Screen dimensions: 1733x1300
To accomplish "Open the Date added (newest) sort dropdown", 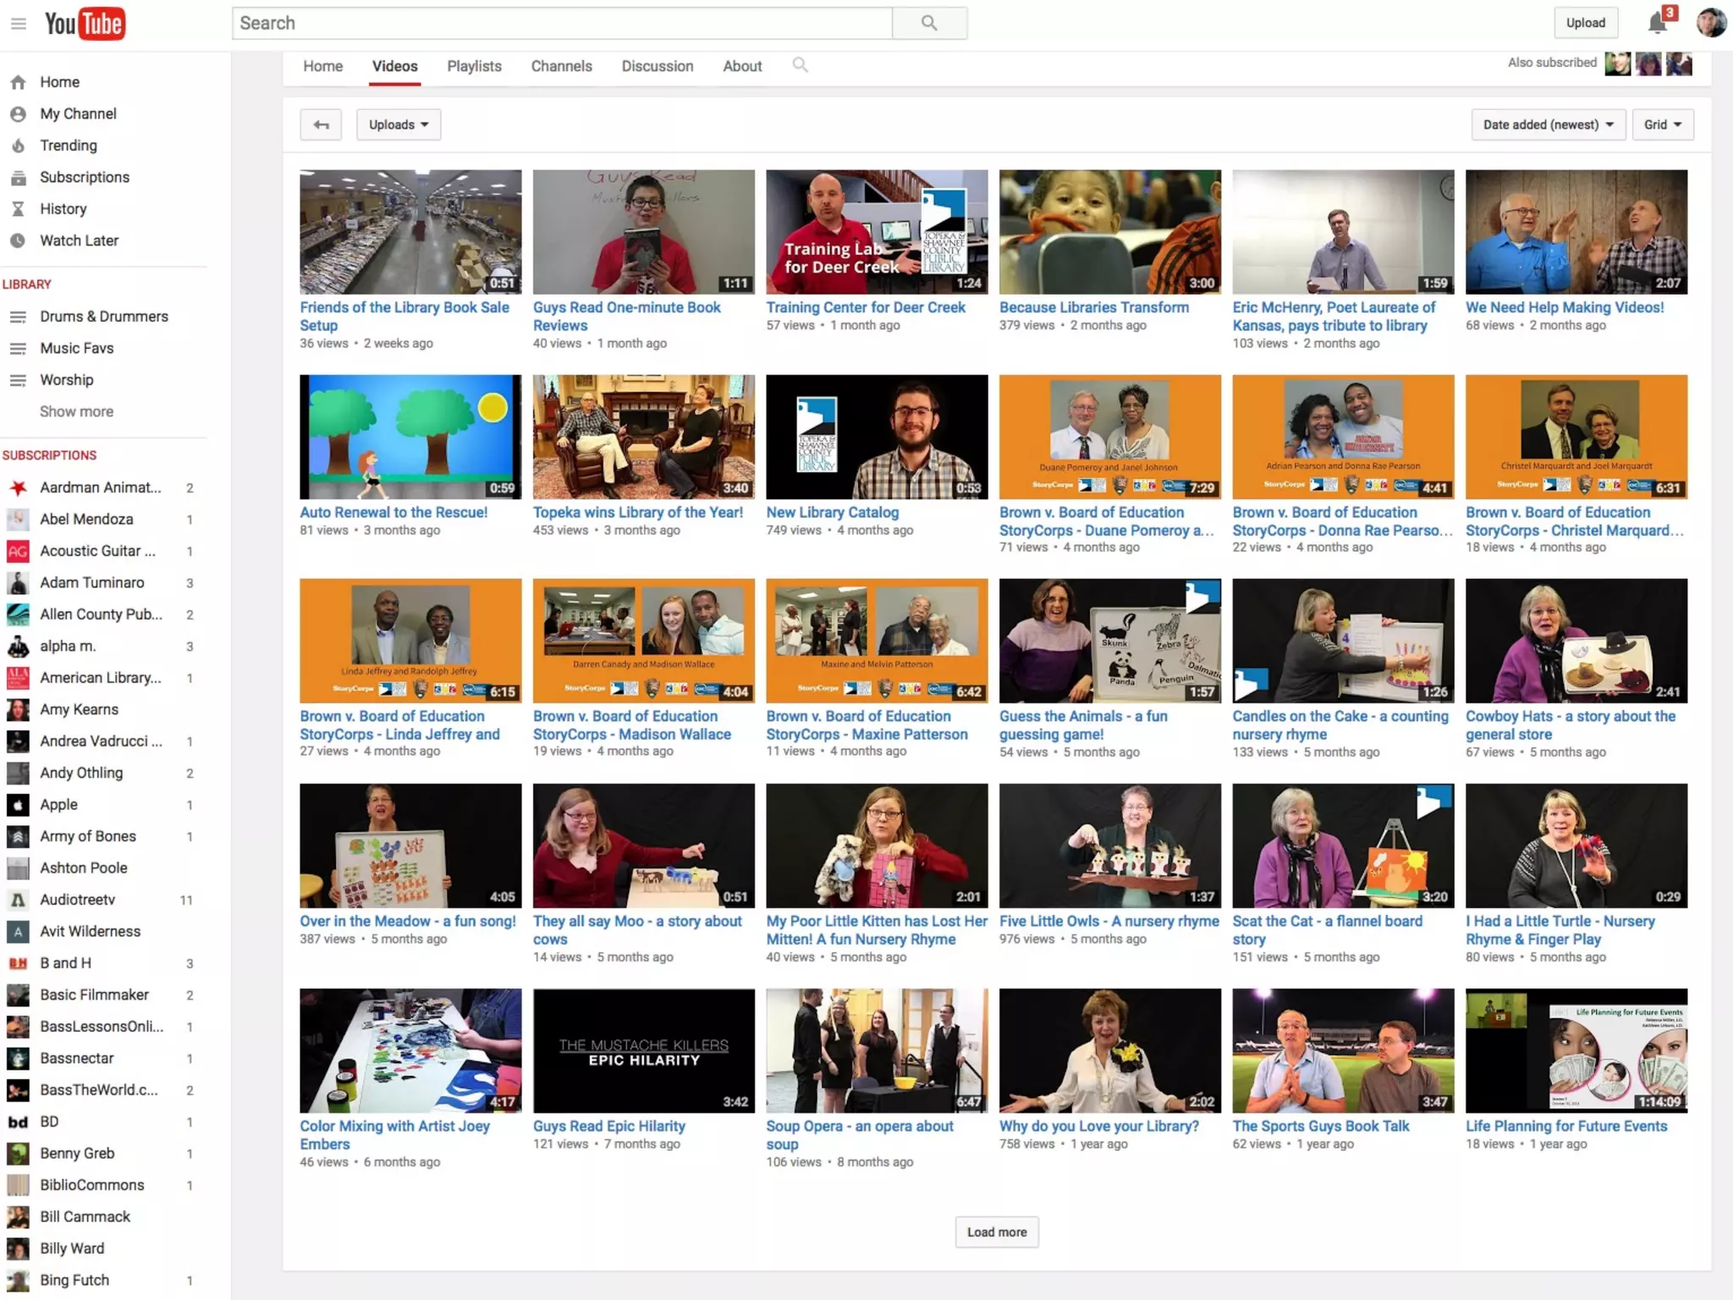I will coord(1548,124).
